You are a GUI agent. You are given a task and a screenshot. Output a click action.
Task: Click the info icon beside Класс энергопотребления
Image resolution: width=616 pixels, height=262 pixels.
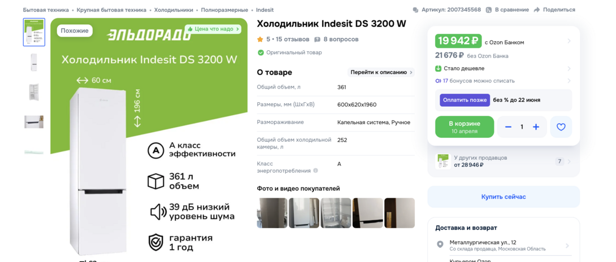coord(315,171)
